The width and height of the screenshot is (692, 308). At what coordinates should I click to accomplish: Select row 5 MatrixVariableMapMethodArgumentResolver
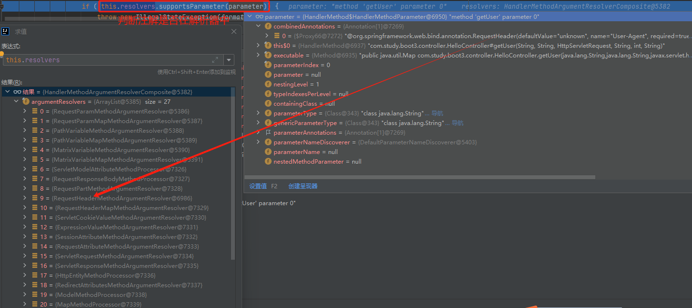click(x=116, y=159)
